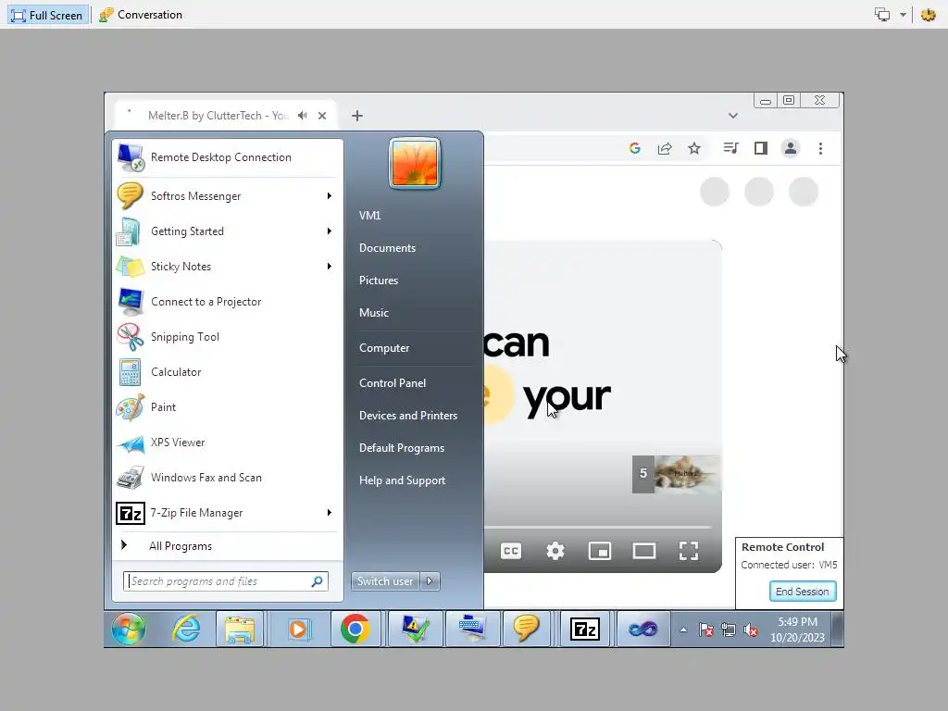Open Control Panel
The image size is (948, 711).
393,382
